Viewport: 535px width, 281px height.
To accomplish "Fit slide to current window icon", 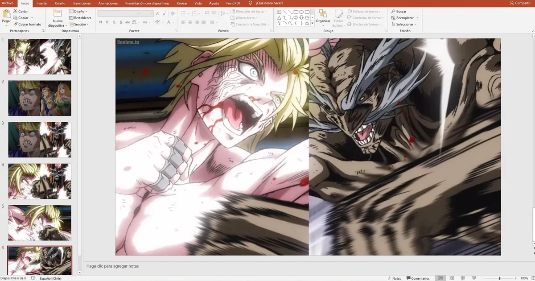I will point(532,278).
